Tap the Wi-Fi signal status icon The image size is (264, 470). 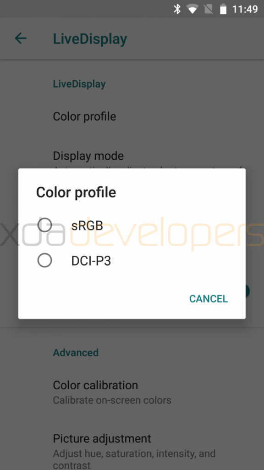[192, 9]
